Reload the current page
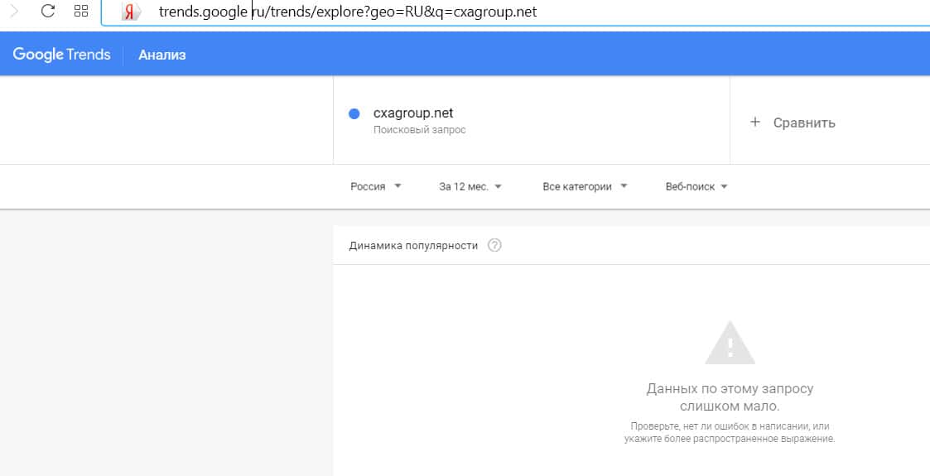Image resolution: width=930 pixels, height=476 pixels. coord(47,12)
